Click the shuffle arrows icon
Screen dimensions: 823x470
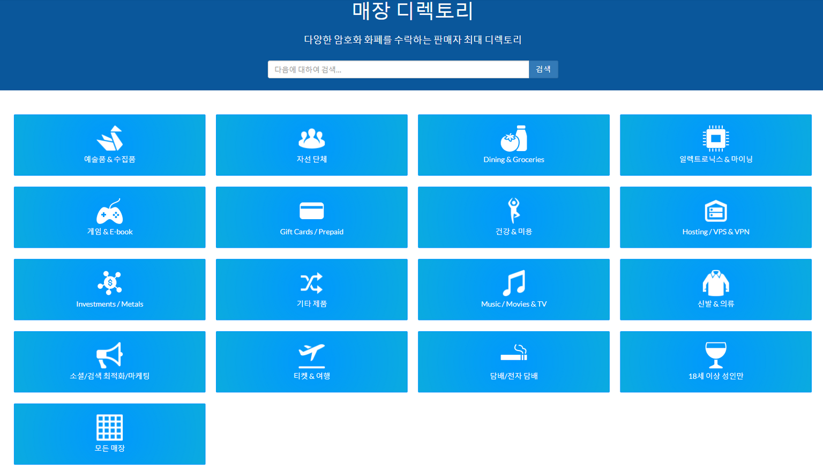click(312, 283)
